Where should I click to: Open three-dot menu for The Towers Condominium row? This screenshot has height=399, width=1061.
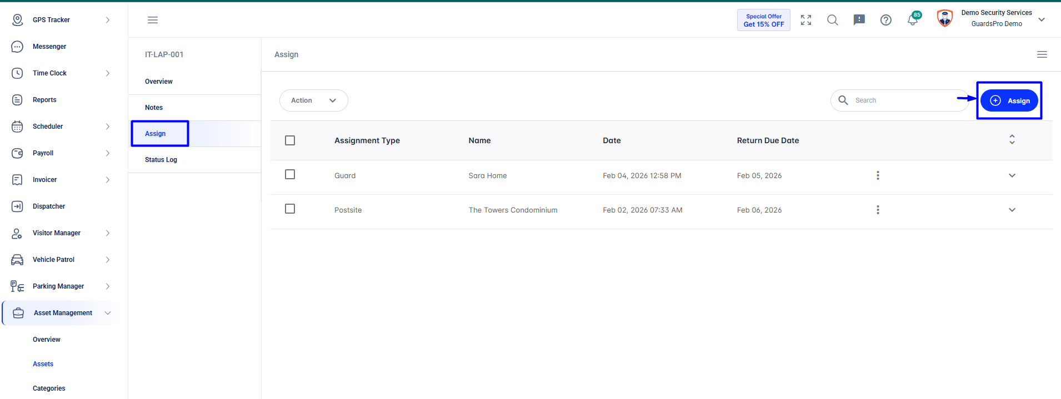878,210
